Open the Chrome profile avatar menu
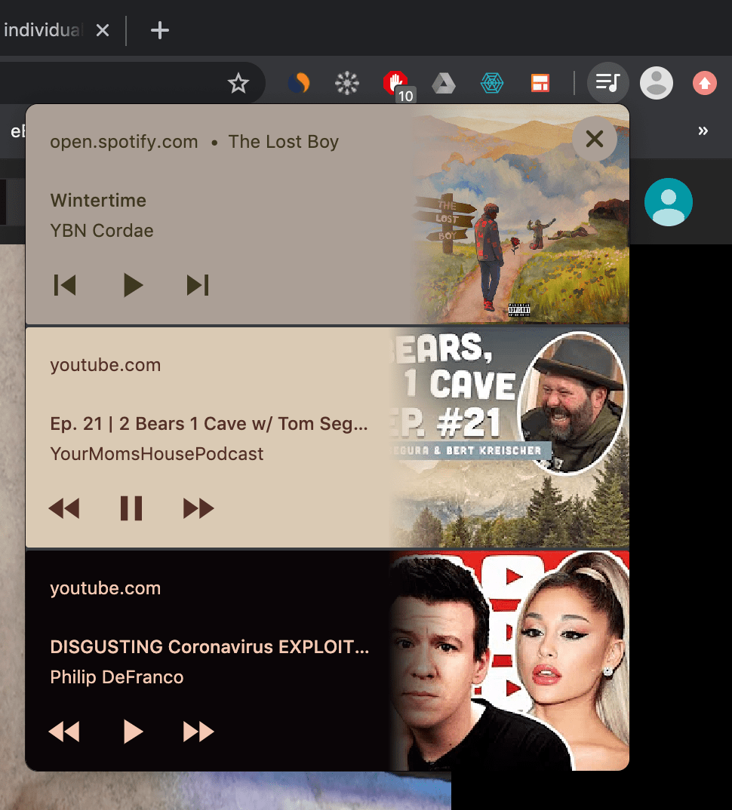732x810 pixels. (x=657, y=83)
